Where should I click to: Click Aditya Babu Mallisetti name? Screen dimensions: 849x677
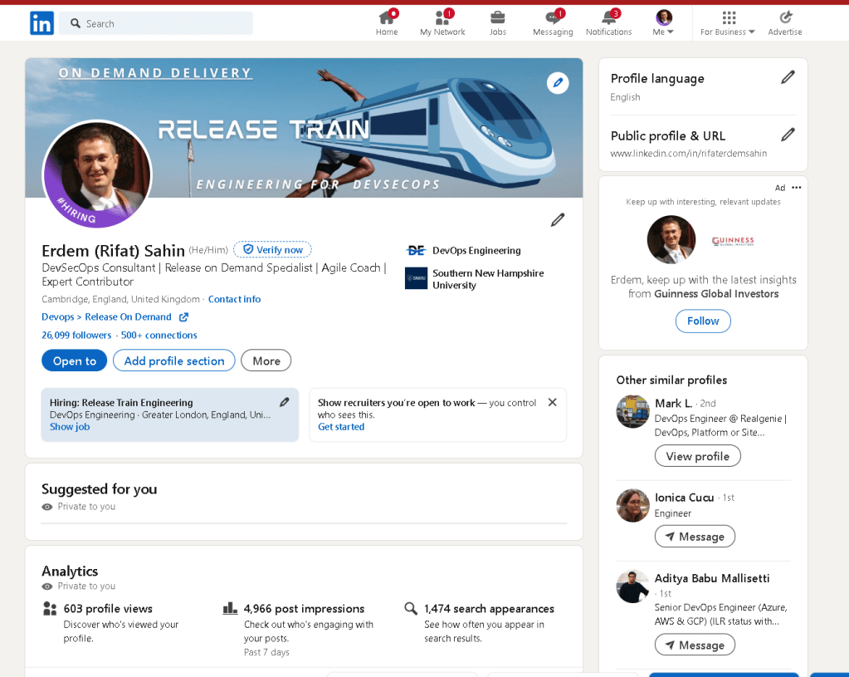(711, 578)
